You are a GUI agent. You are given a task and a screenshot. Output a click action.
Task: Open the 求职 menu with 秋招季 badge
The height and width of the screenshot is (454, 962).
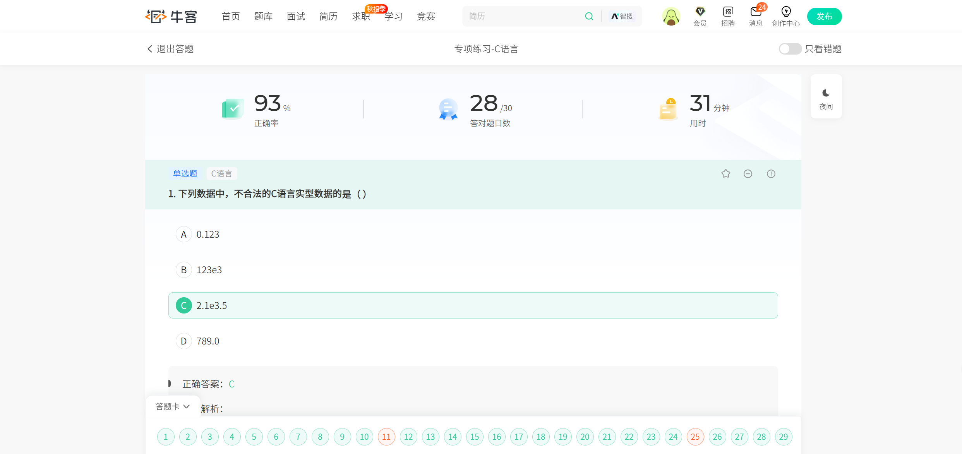[361, 16]
